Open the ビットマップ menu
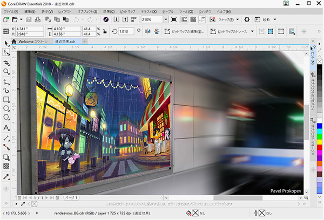The width and height of the screenshot is (324, 220). point(128,11)
